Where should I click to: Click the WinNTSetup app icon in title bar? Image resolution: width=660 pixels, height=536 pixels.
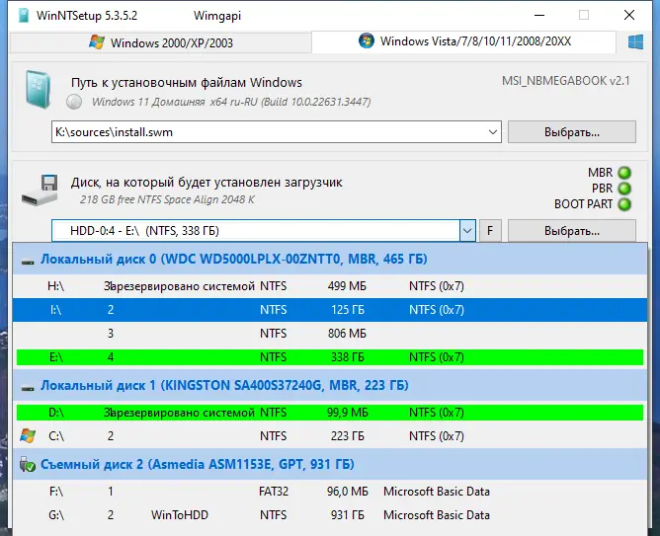24,16
